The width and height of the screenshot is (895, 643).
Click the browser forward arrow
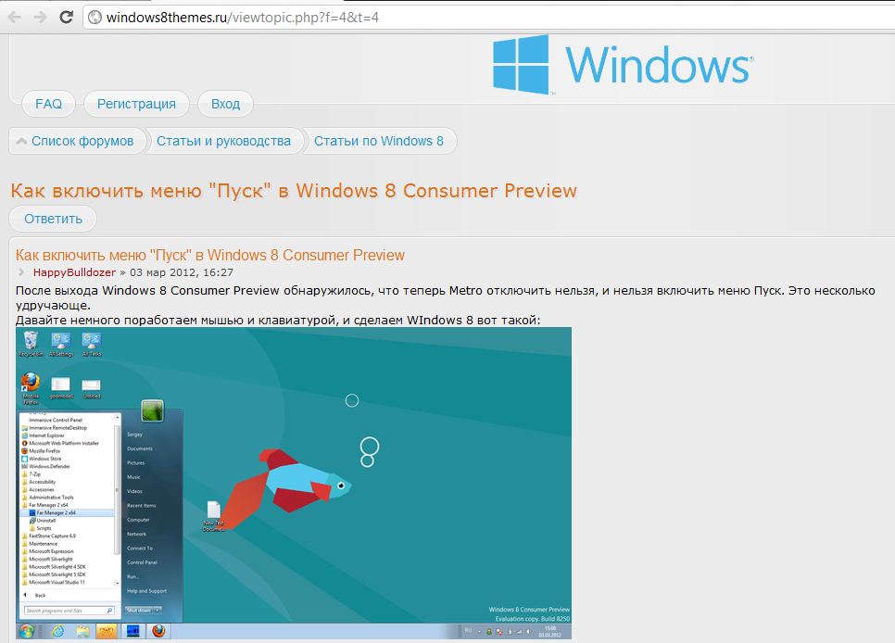point(40,17)
